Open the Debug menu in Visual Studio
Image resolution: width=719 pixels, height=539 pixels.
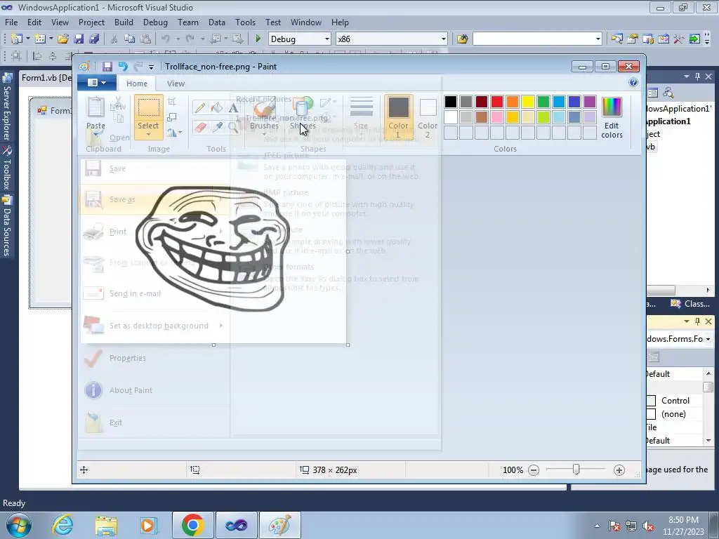point(155,22)
